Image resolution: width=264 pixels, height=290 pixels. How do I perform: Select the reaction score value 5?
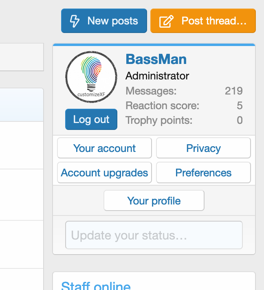point(240,106)
